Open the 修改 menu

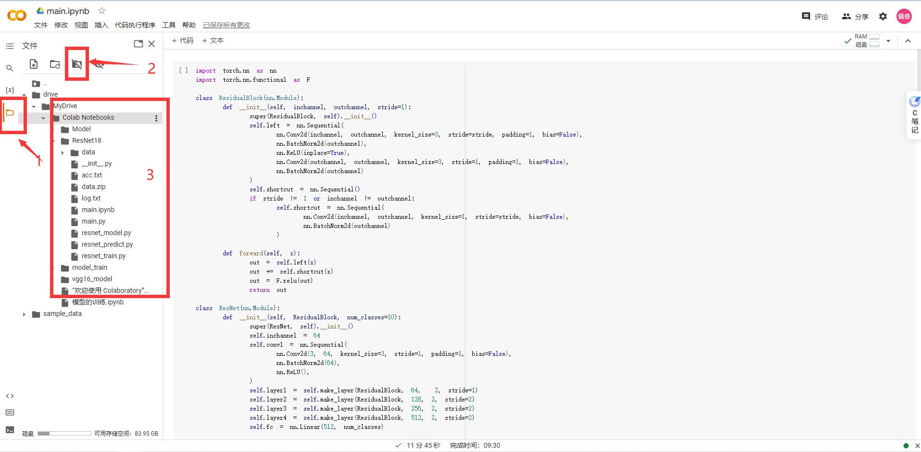(x=61, y=25)
